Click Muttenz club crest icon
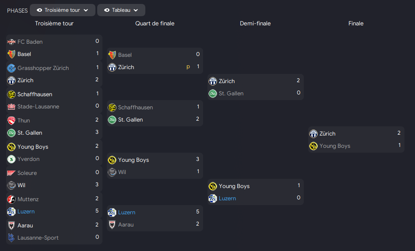 11,199
